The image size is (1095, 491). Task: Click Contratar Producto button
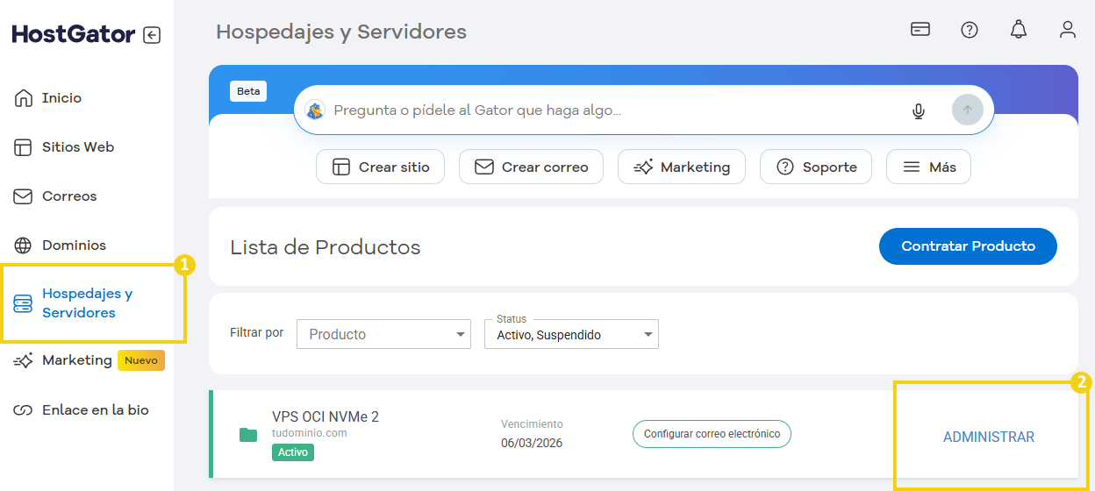[968, 246]
